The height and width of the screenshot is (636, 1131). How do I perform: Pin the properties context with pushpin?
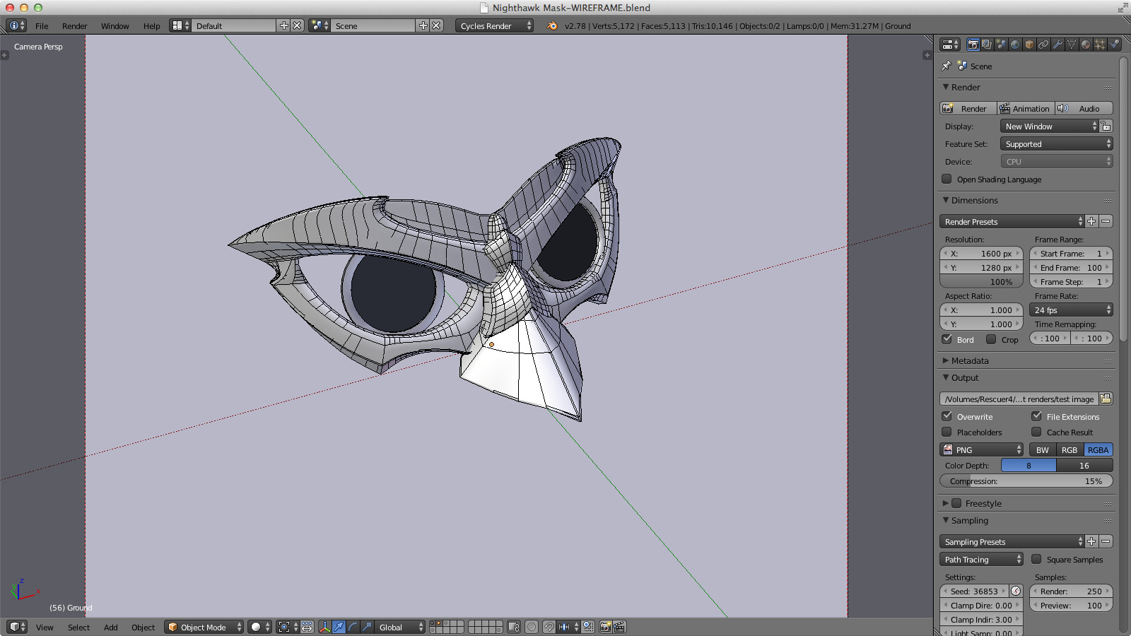coord(947,66)
